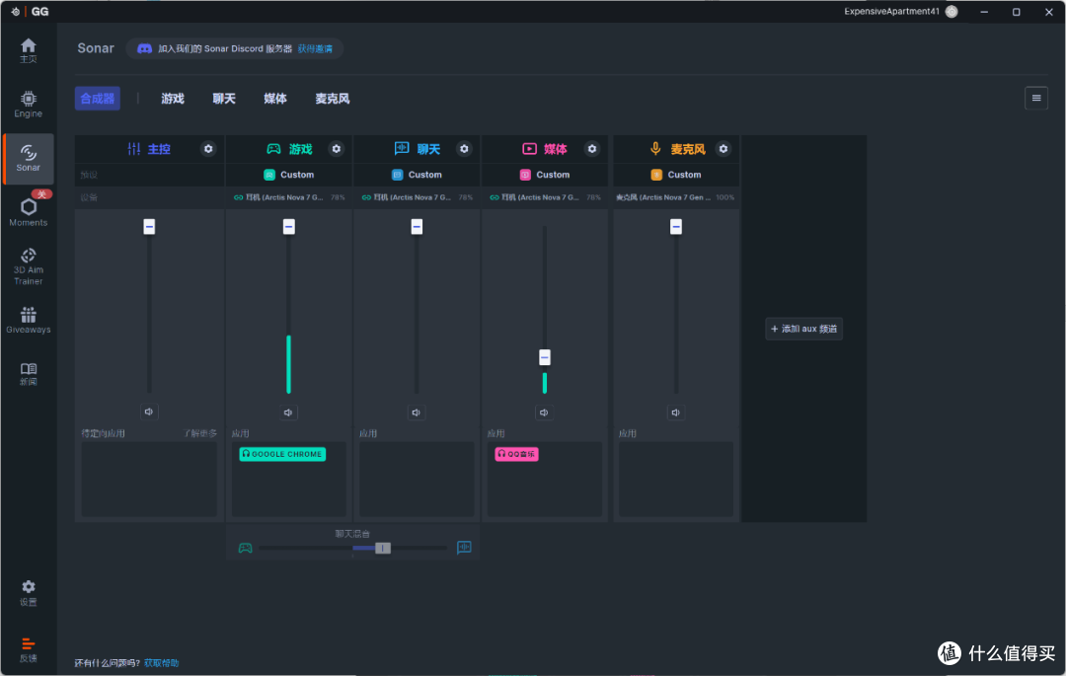Mute the 主控 master channel
Image resolution: width=1066 pixels, height=676 pixels.
click(x=149, y=412)
